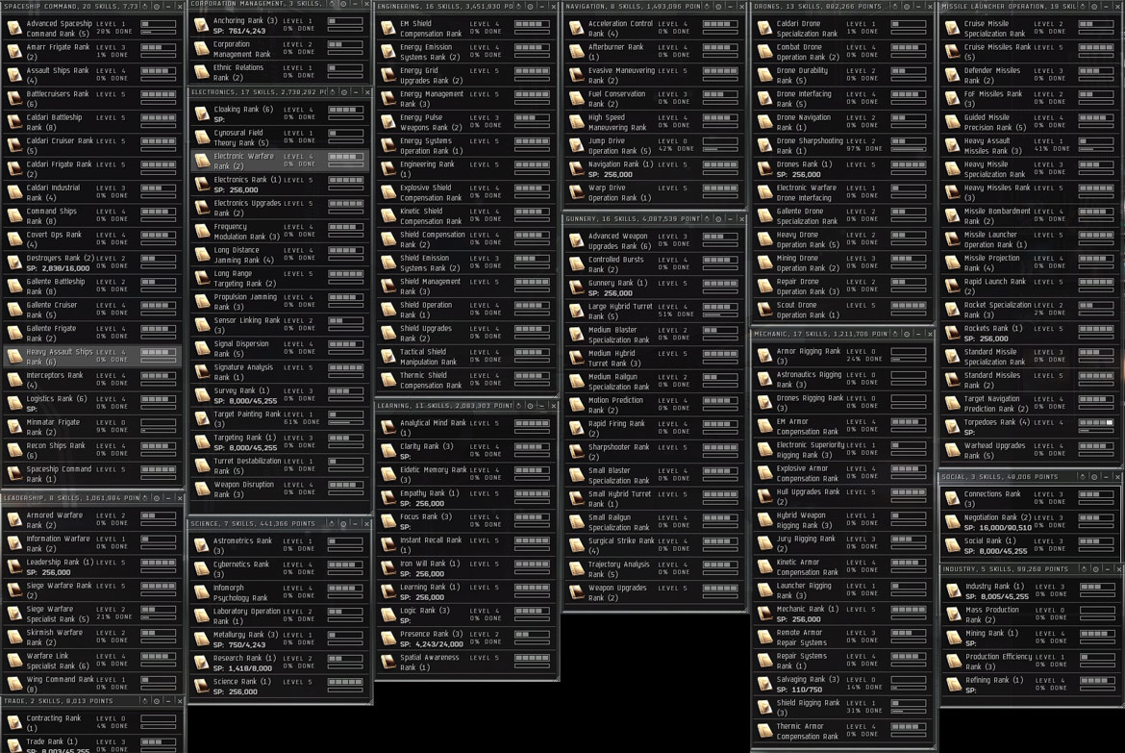Click the Mass Production skill book icon

point(952,615)
